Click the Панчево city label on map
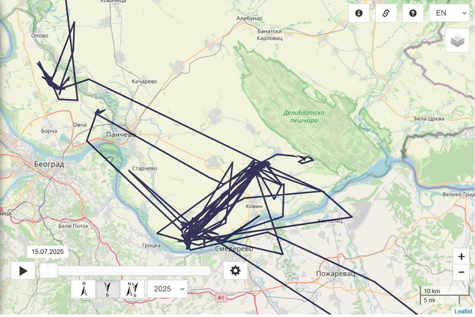The width and height of the screenshot is (475, 317). tap(121, 134)
